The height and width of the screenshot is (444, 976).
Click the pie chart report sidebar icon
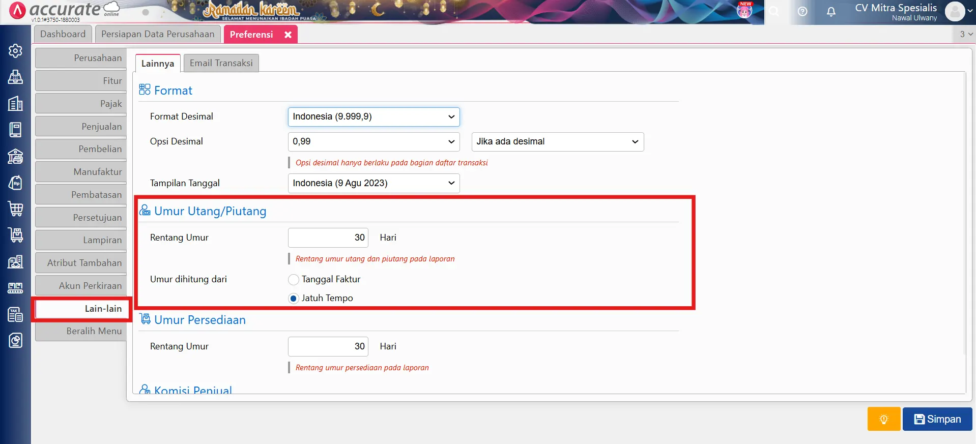(15, 340)
